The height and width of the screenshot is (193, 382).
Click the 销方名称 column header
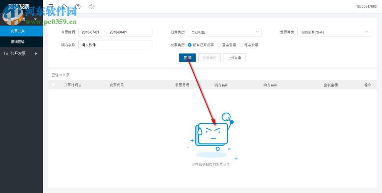click(221, 85)
